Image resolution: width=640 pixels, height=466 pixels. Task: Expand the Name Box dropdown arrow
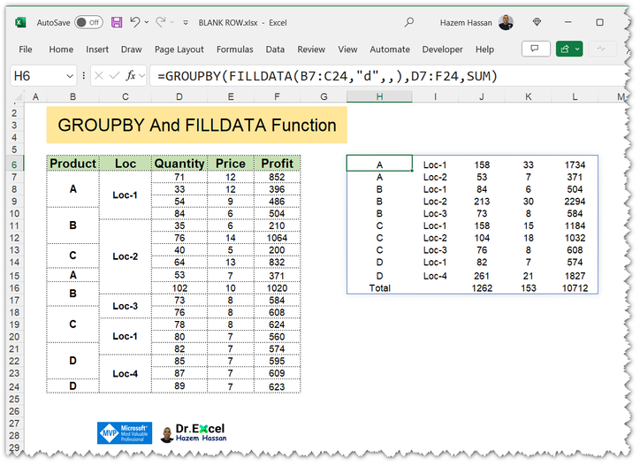tap(70, 76)
